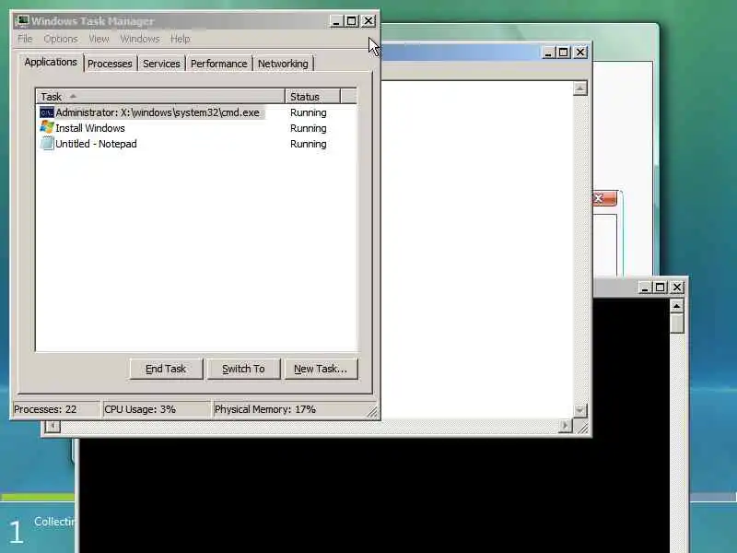Select the Applications tab

click(51, 62)
